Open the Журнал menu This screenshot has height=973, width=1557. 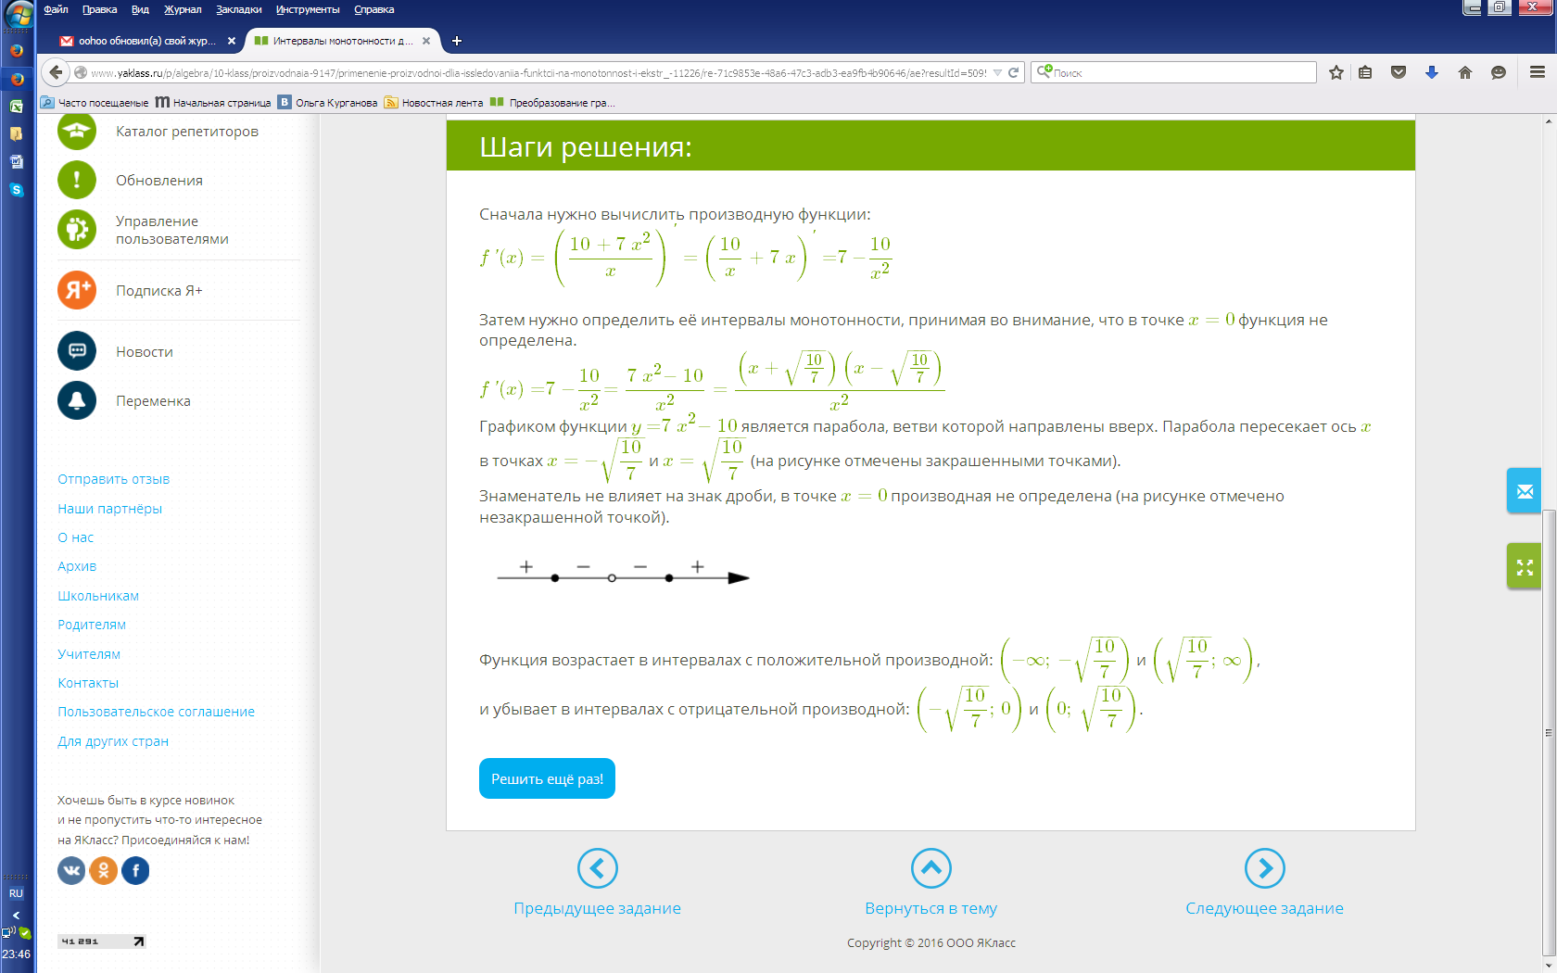point(183,9)
